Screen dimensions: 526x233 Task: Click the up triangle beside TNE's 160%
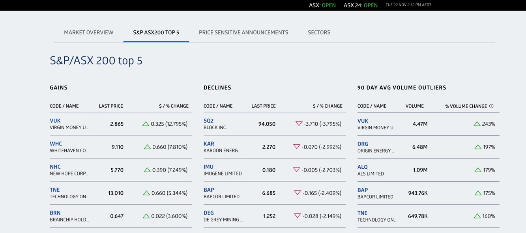pos(477,216)
